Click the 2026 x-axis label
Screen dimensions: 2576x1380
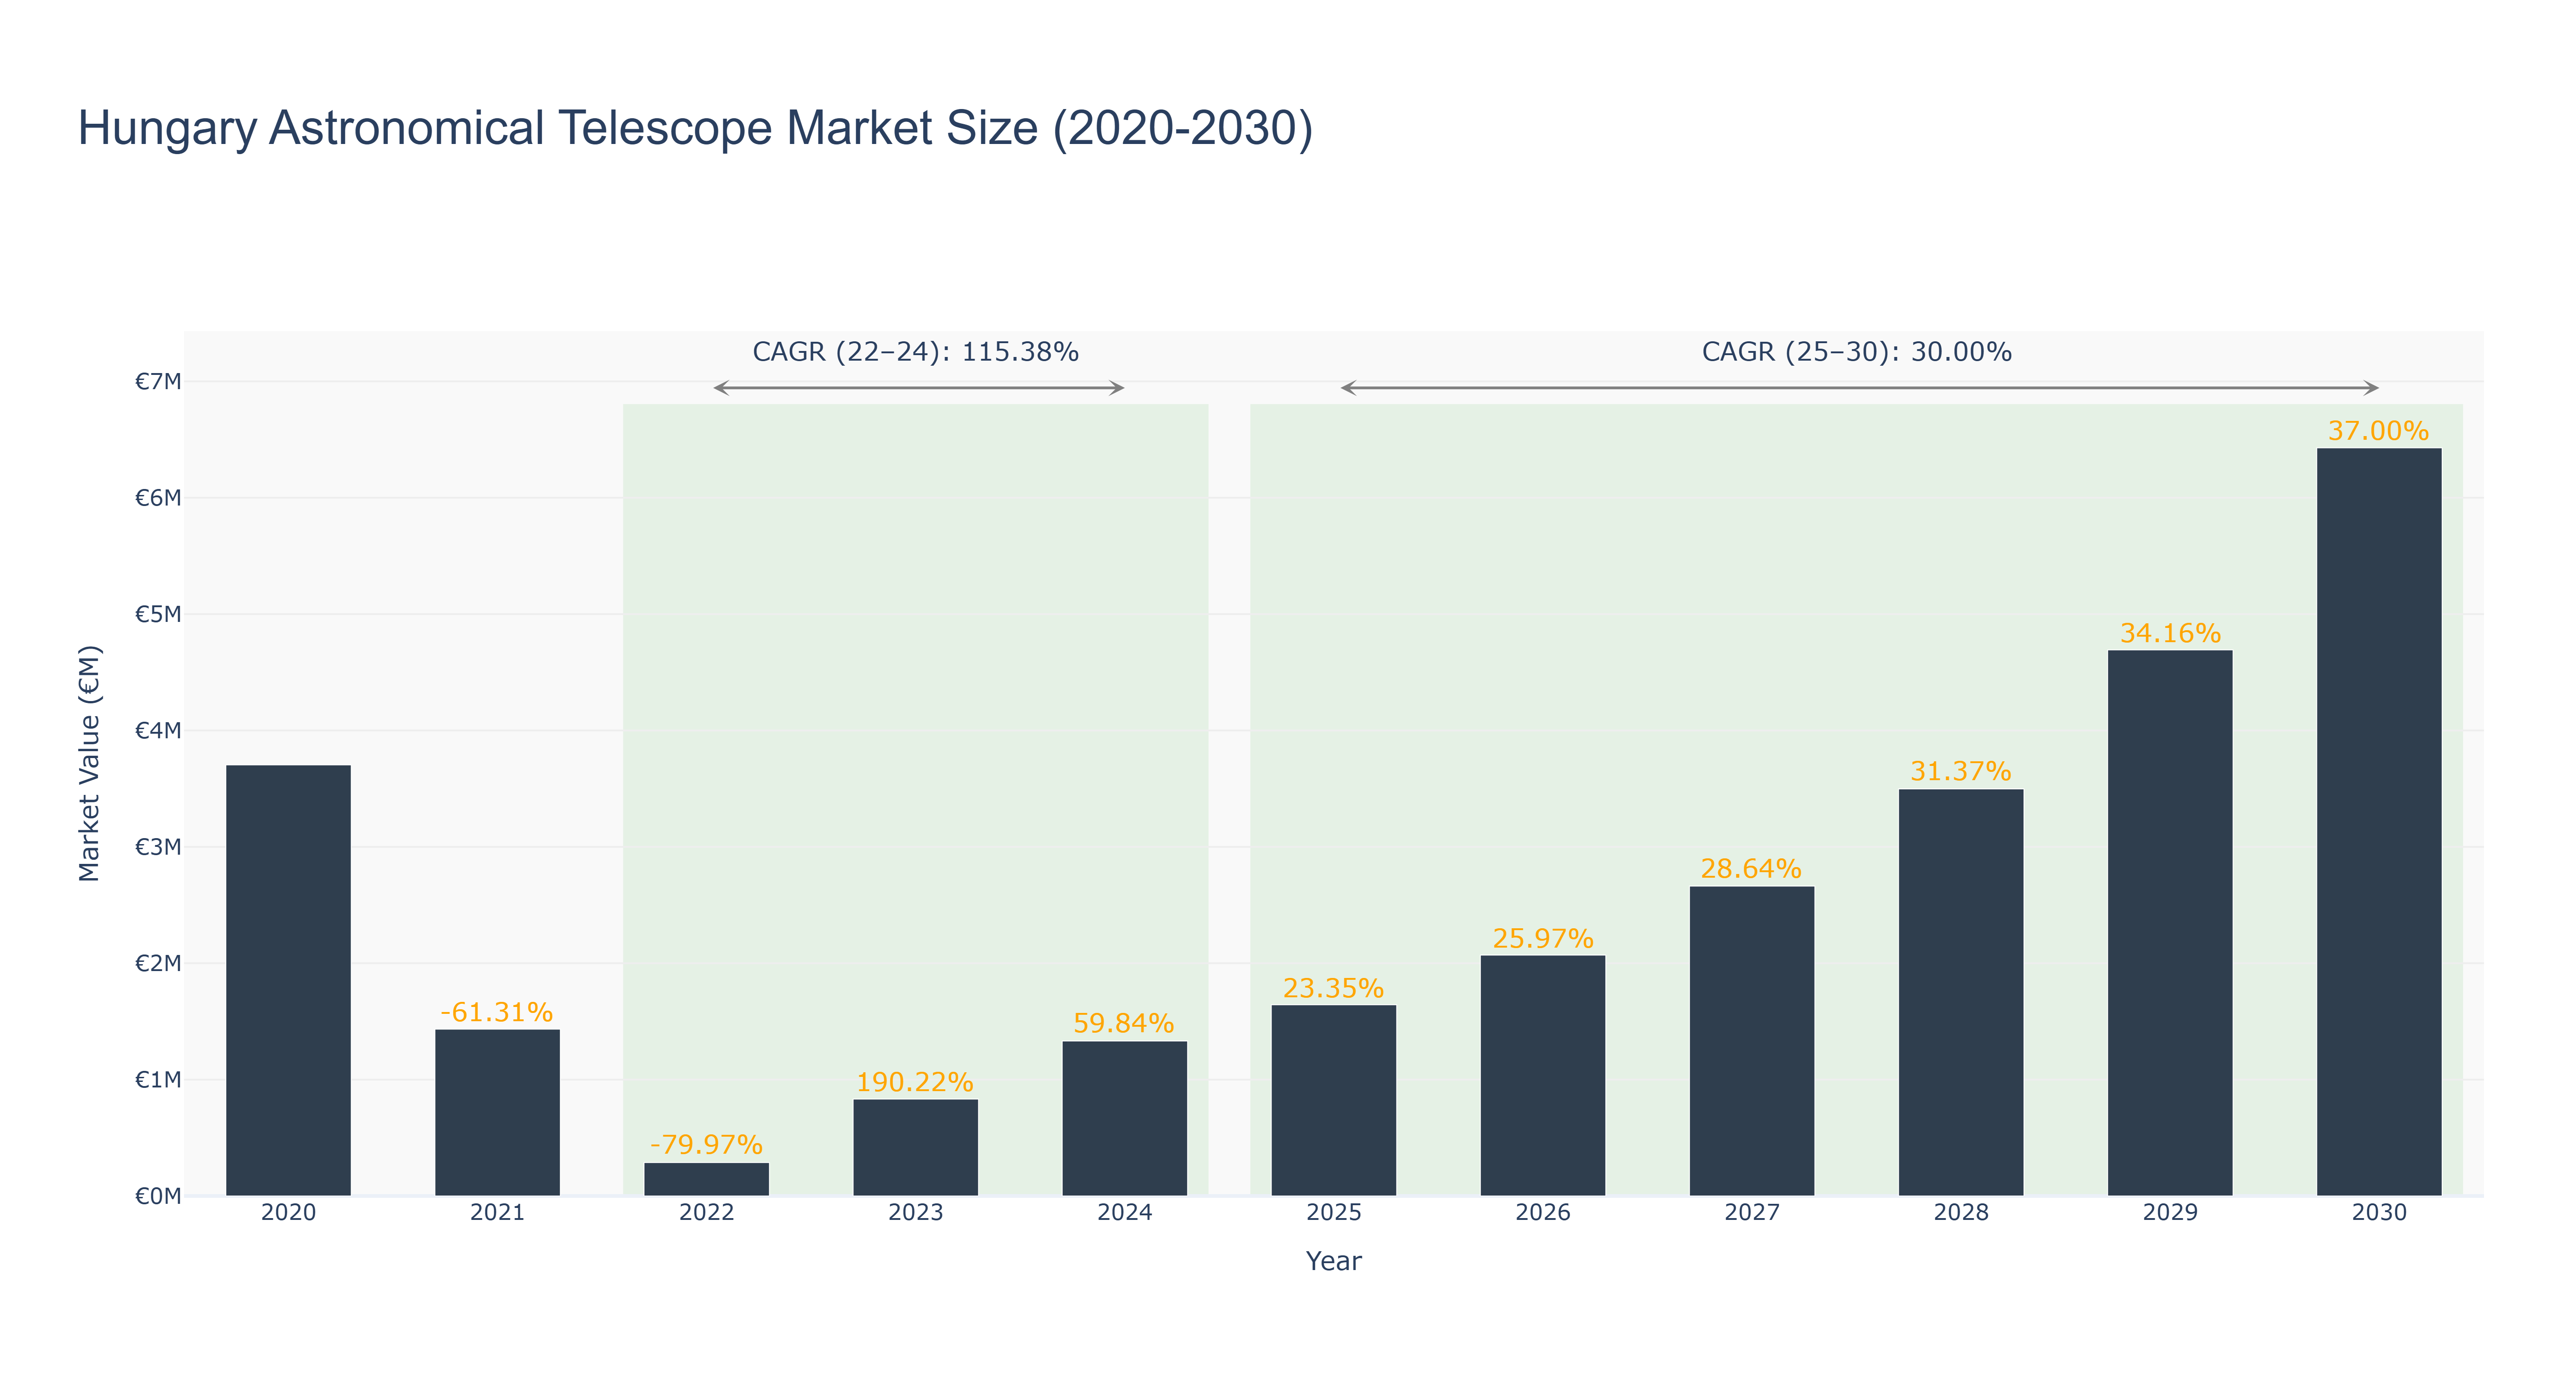(1542, 1213)
